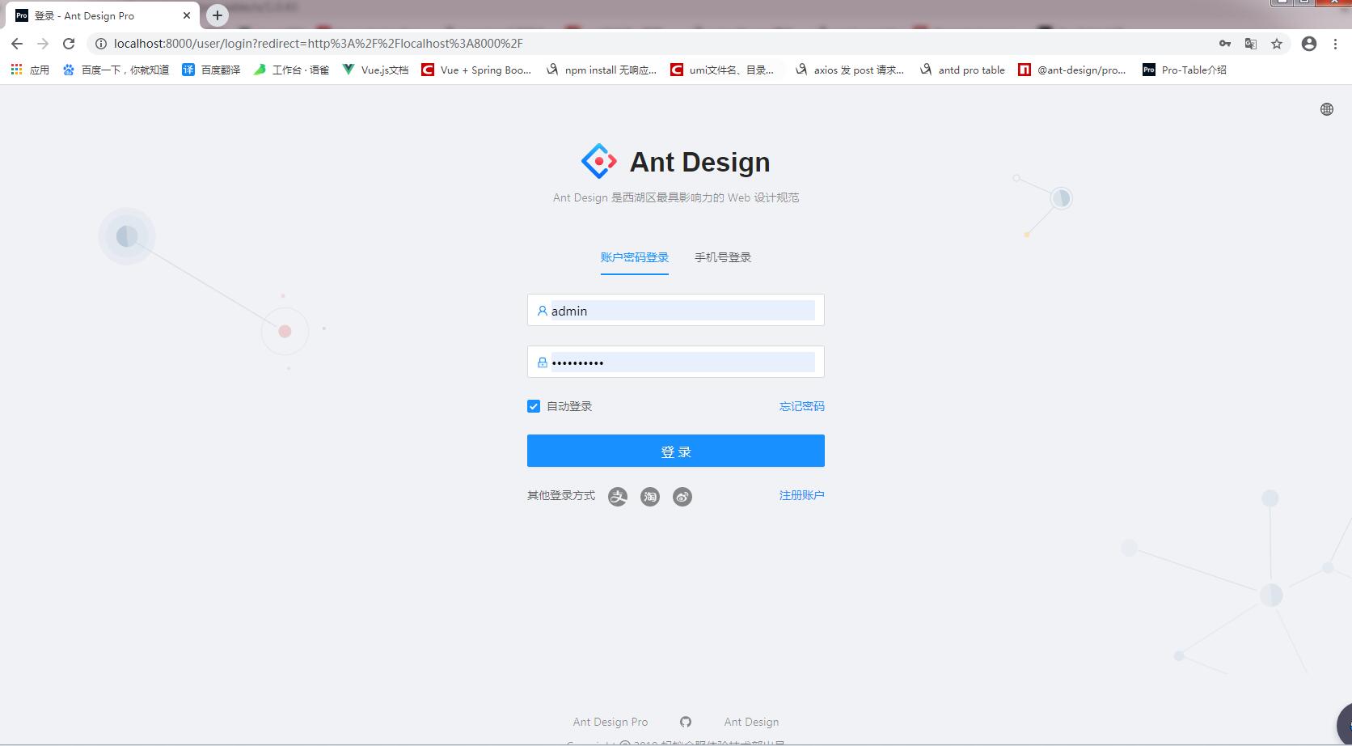Open npm install 无响应 bookmark

tap(601, 70)
